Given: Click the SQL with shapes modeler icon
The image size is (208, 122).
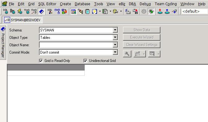Looking at the screenshot, I should (x=50, y=11).
